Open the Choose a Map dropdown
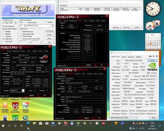The height and width of the screenshot is (131, 164). click(x=52, y=26)
